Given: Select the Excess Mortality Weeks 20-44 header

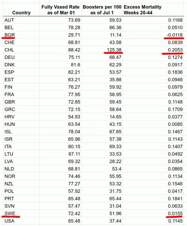Looking at the screenshot, I should point(143,10).
